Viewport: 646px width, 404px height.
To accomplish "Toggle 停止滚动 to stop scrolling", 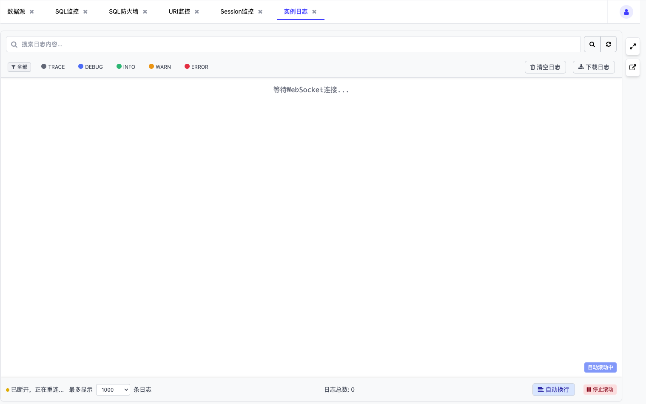I will (x=600, y=390).
